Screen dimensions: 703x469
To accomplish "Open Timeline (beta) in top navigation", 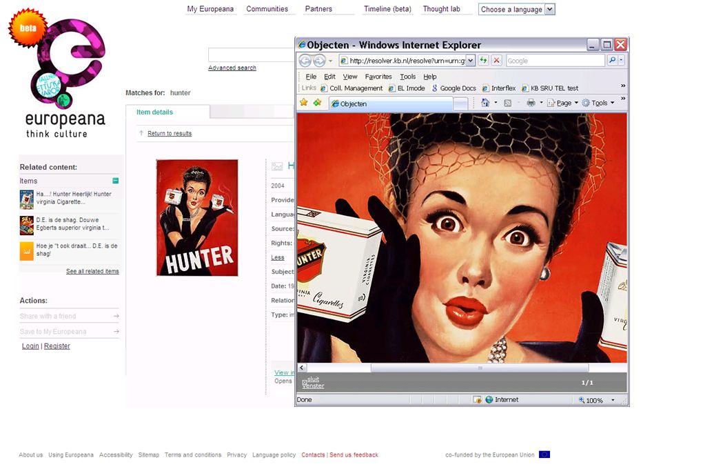I will [387, 9].
